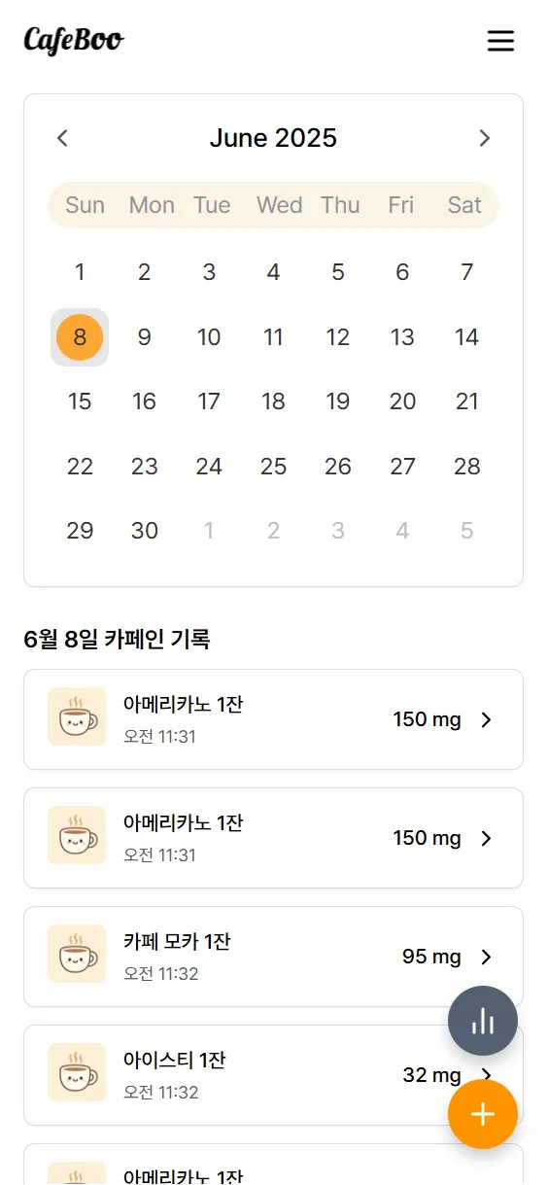Open the statistics bar chart button

(483, 1021)
